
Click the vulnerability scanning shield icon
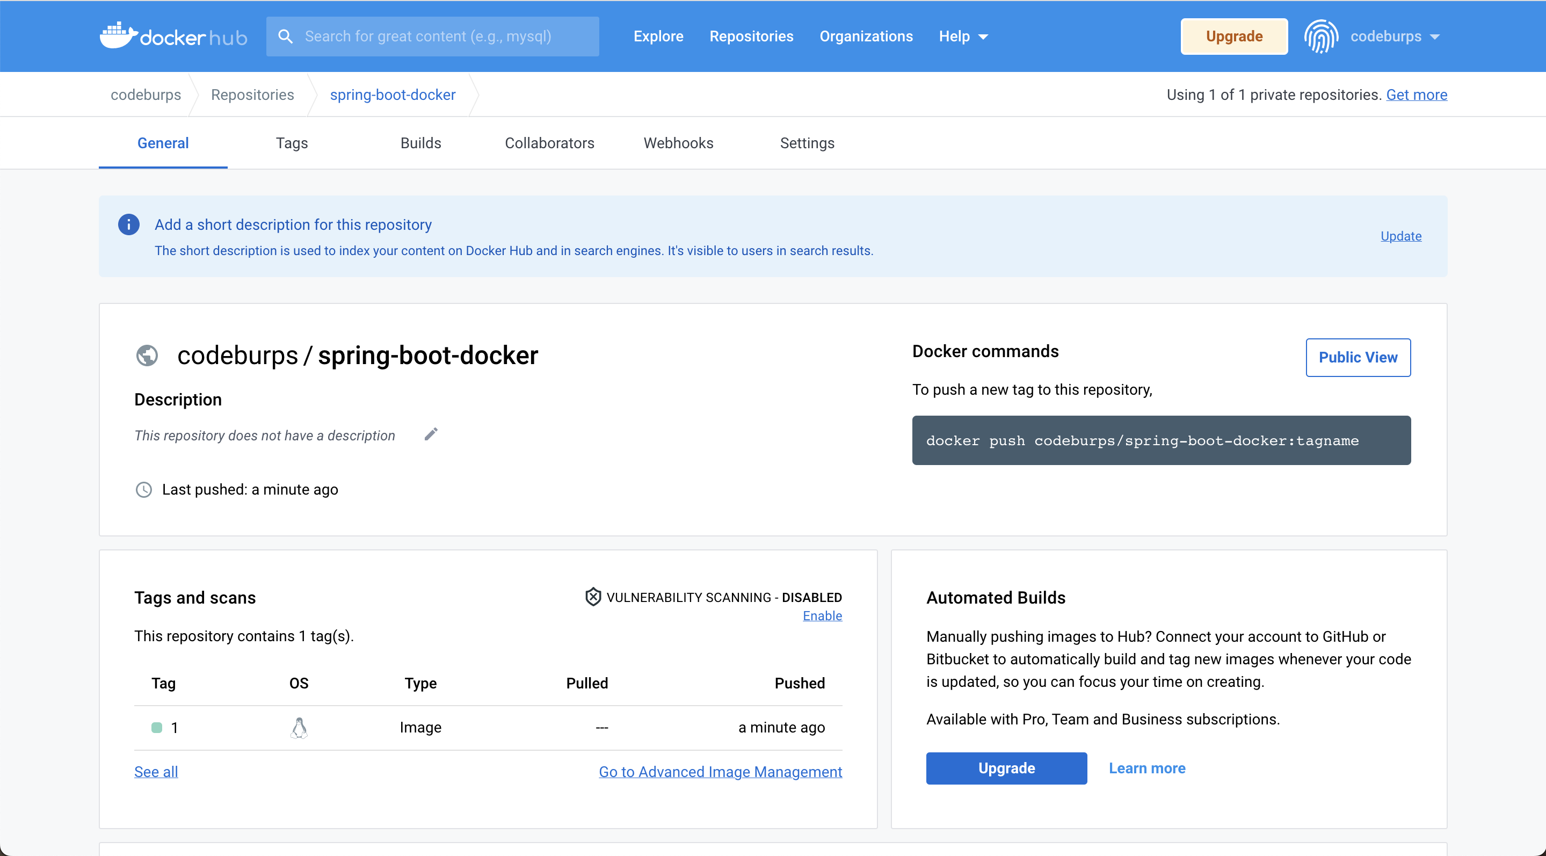tap(593, 597)
